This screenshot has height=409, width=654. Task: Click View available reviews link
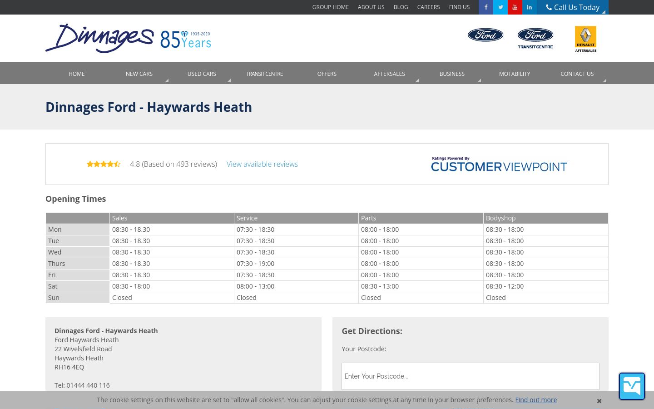click(x=262, y=164)
